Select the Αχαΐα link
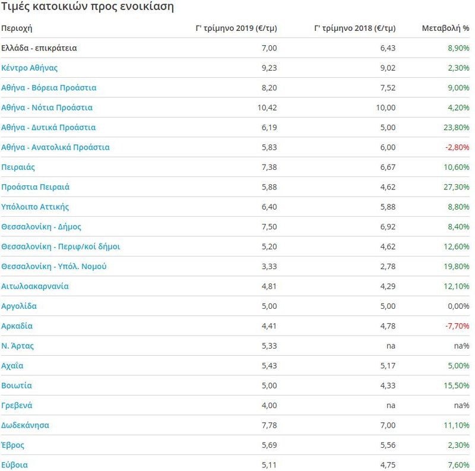 12,365
